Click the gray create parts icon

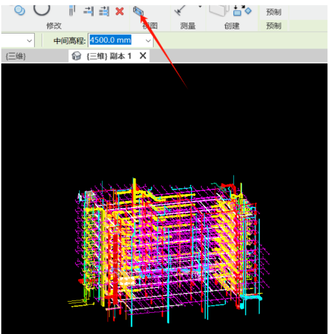click(219, 11)
